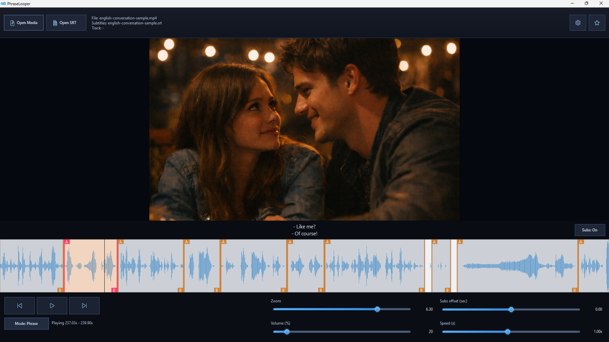Open the settings gear icon
609x342 pixels.
pos(578,23)
